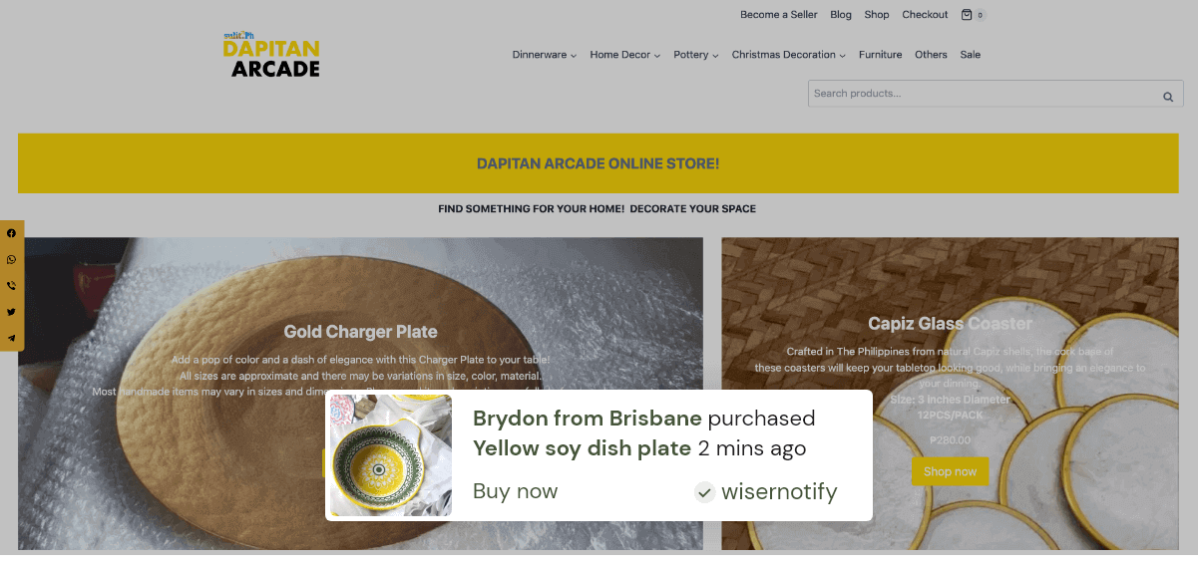Click Buy now in purchase notification
This screenshot has height=566, width=1198.
516,491
